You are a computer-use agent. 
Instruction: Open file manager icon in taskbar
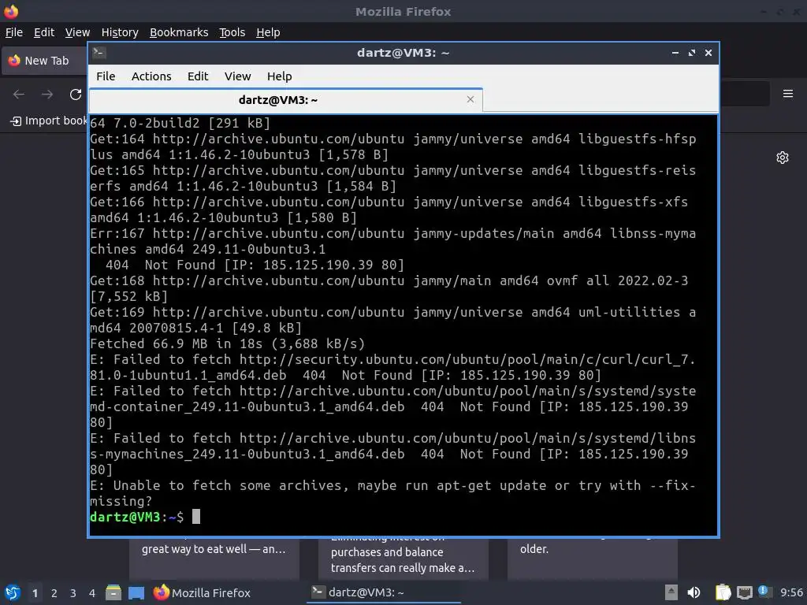click(113, 592)
